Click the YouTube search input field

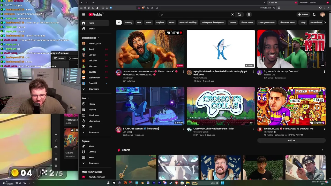click(x=194, y=14)
